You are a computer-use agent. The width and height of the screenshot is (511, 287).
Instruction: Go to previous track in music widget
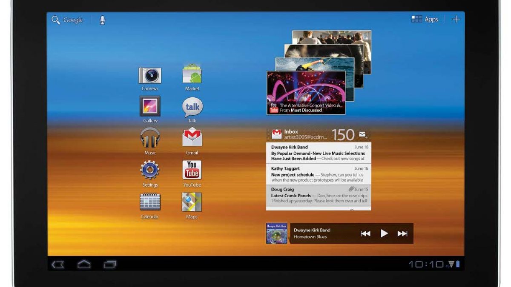[x=365, y=233]
